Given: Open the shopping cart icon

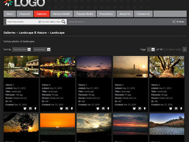Looking at the screenshot, I should pos(174,22).
